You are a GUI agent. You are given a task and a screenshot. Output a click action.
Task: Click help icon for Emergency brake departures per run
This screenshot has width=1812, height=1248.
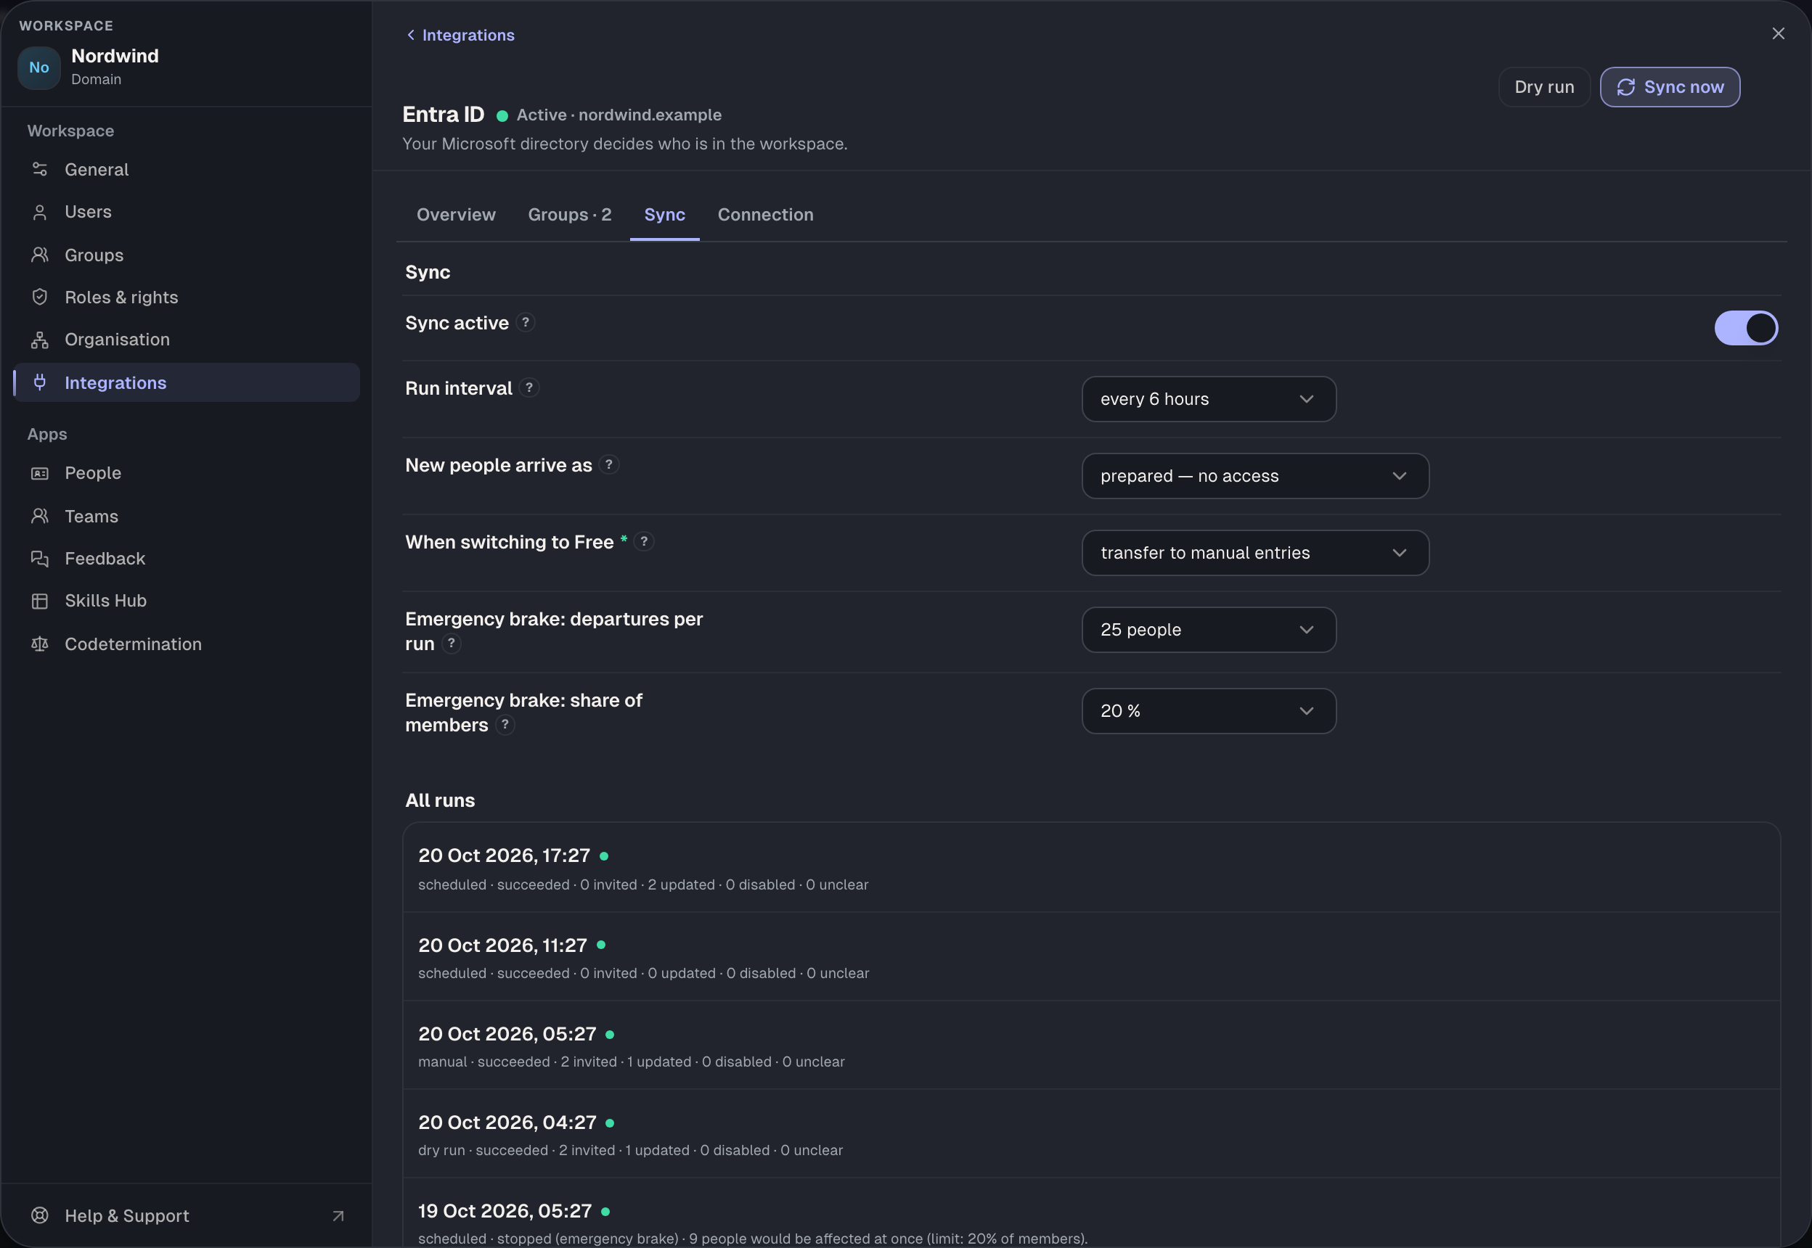(452, 644)
